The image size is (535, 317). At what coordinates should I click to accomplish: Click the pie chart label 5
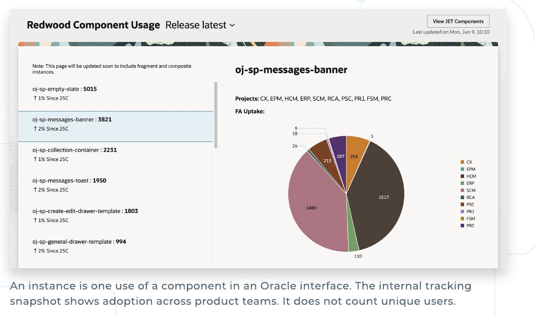click(x=372, y=136)
